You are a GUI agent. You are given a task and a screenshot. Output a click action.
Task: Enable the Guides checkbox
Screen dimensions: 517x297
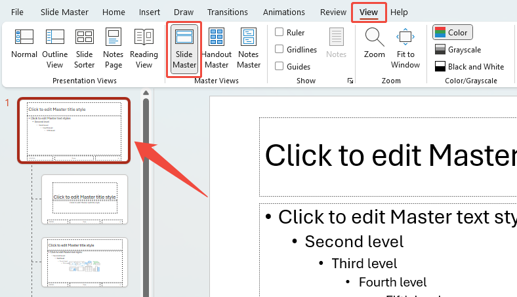279,66
